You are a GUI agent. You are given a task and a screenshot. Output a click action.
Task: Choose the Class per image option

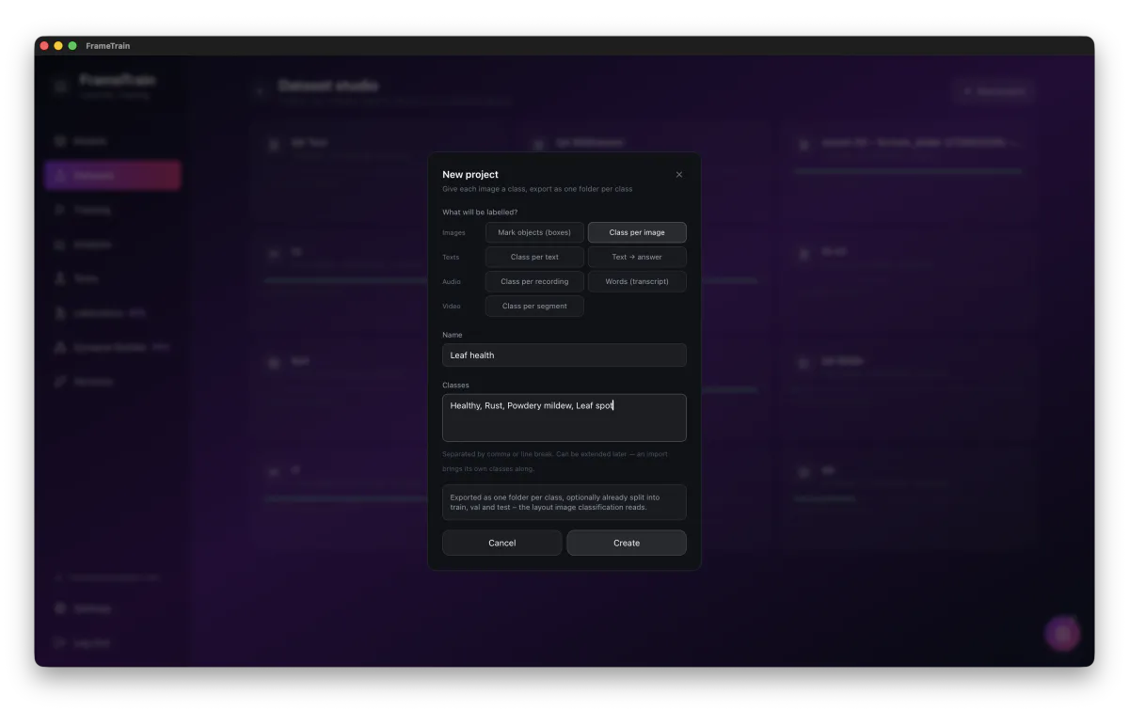pyautogui.click(x=637, y=232)
